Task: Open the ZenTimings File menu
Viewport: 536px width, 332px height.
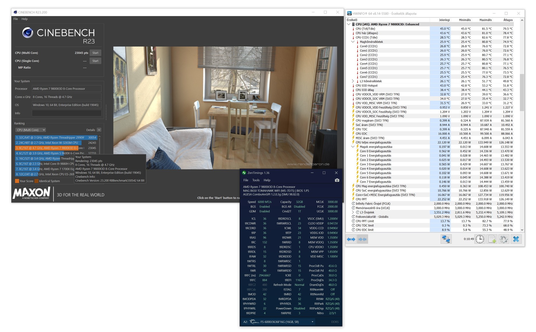Action: [246, 180]
